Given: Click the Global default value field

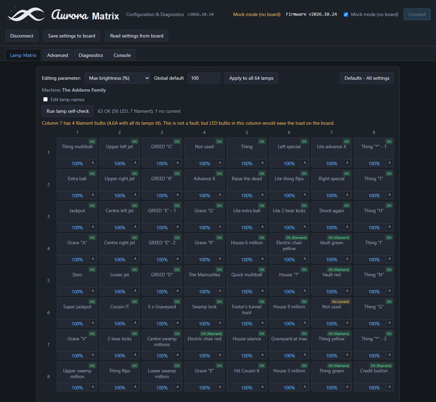Looking at the screenshot, I should (204, 78).
